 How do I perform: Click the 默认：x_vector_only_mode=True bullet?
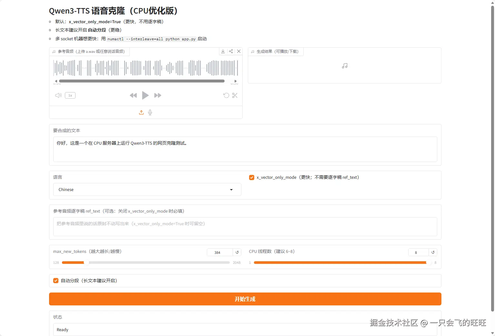109,22
